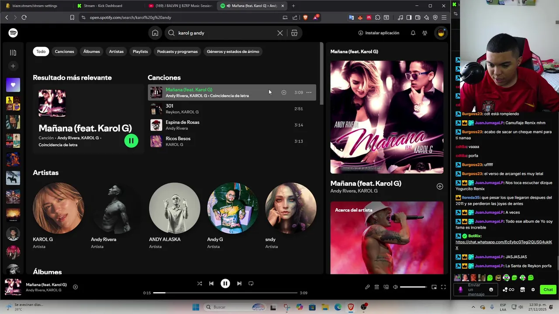Click Instalar aplicación
Image resolution: width=559 pixels, height=314 pixels.
click(379, 33)
